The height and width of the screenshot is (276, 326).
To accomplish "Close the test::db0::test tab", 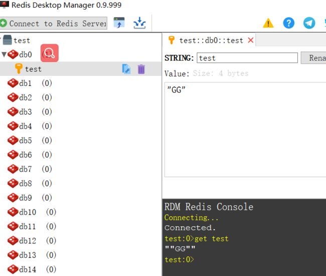I will coord(251,40).
